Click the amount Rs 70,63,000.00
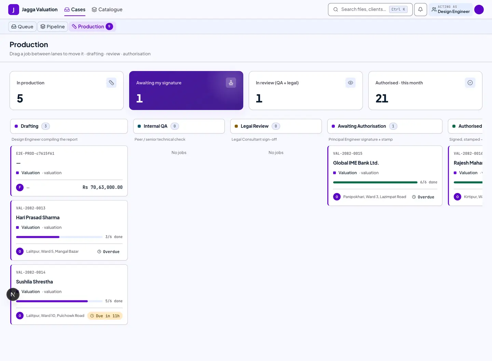This screenshot has width=492, height=361. pyautogui.click(x=102, y=187)
